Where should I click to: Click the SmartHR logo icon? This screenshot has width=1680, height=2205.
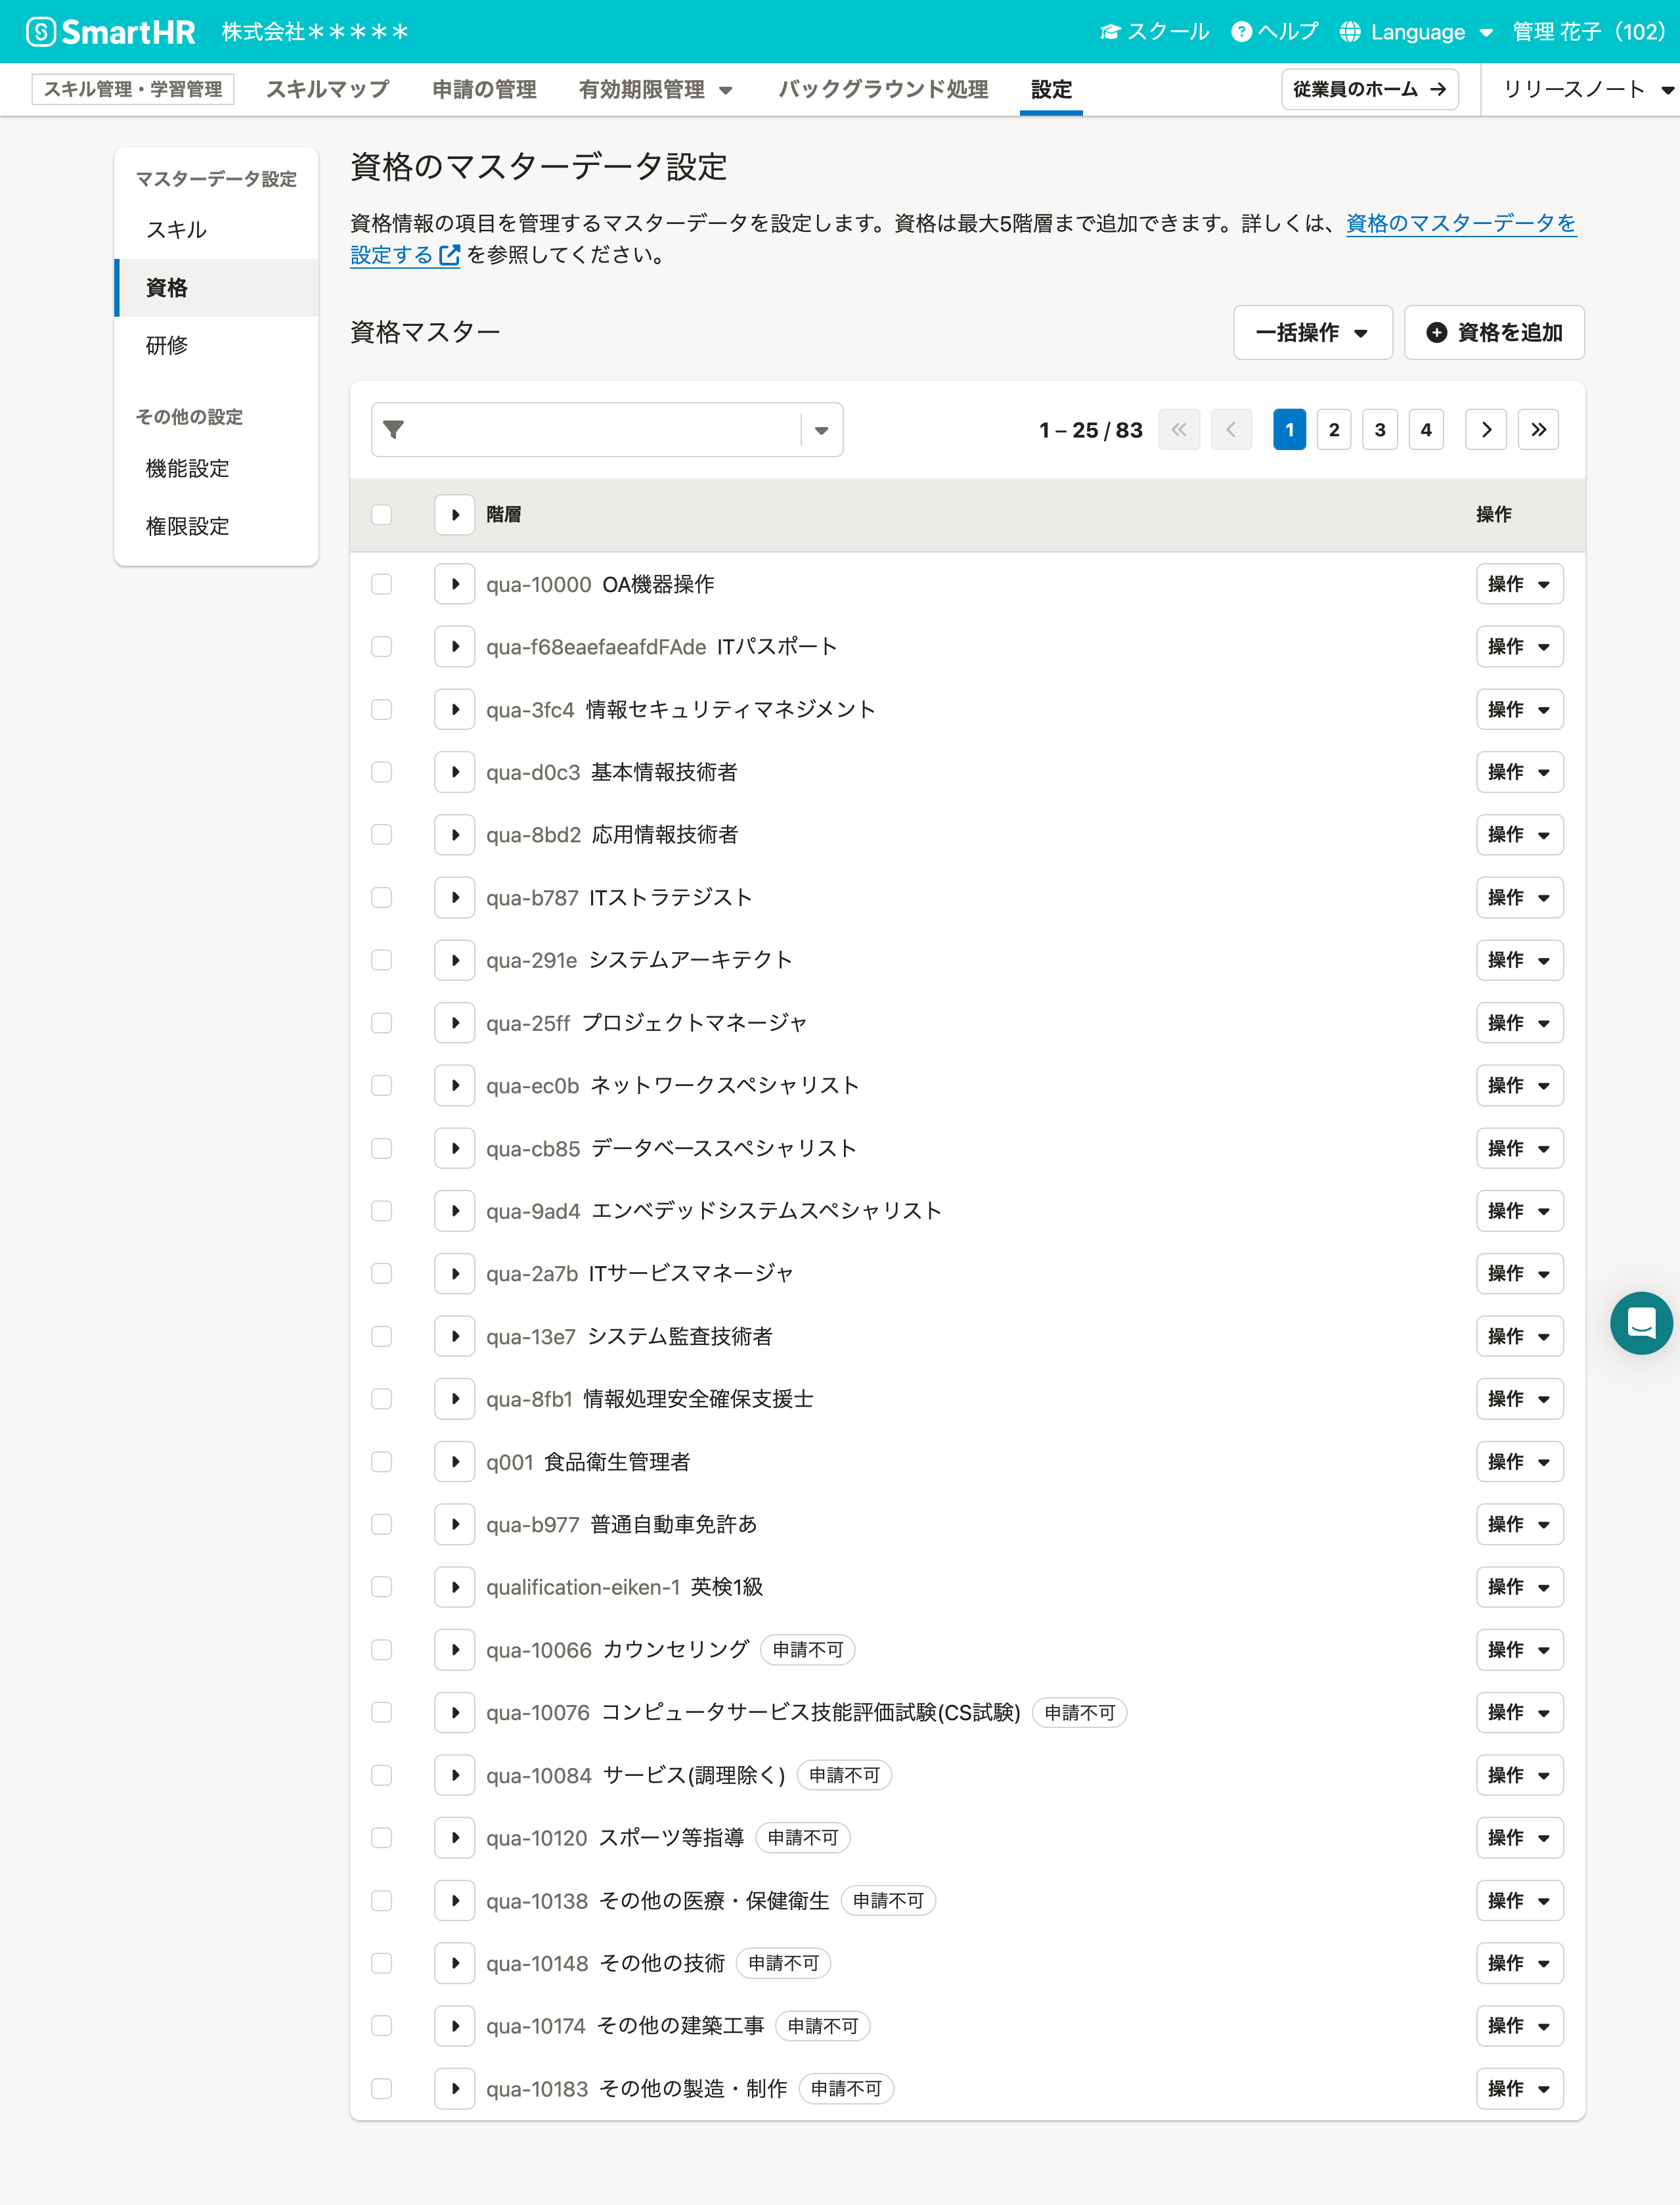point(40,32)
